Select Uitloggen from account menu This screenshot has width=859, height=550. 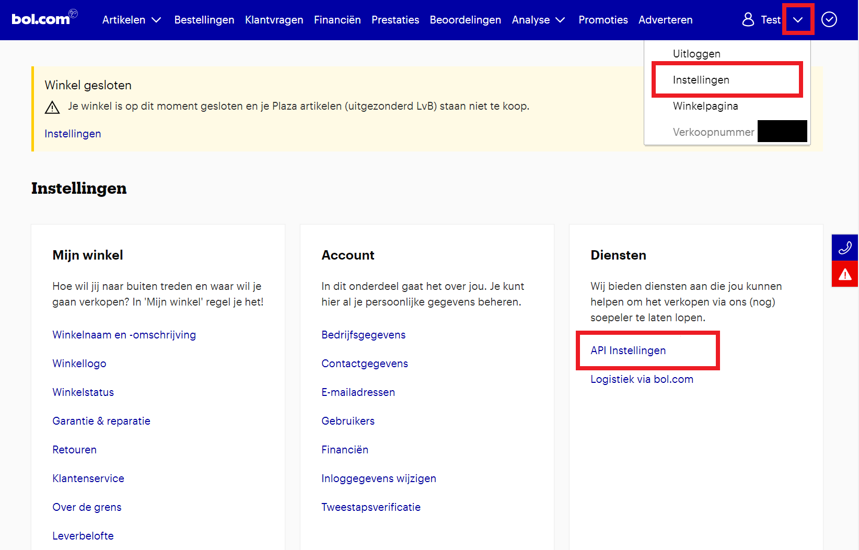tap(697, 54)
